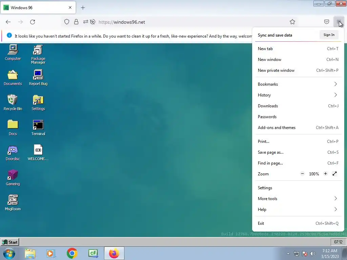Image resolution: width=347 pixels, height=260 pixels.
Task: Click the site security padlock icon
Action: (76, 22)
